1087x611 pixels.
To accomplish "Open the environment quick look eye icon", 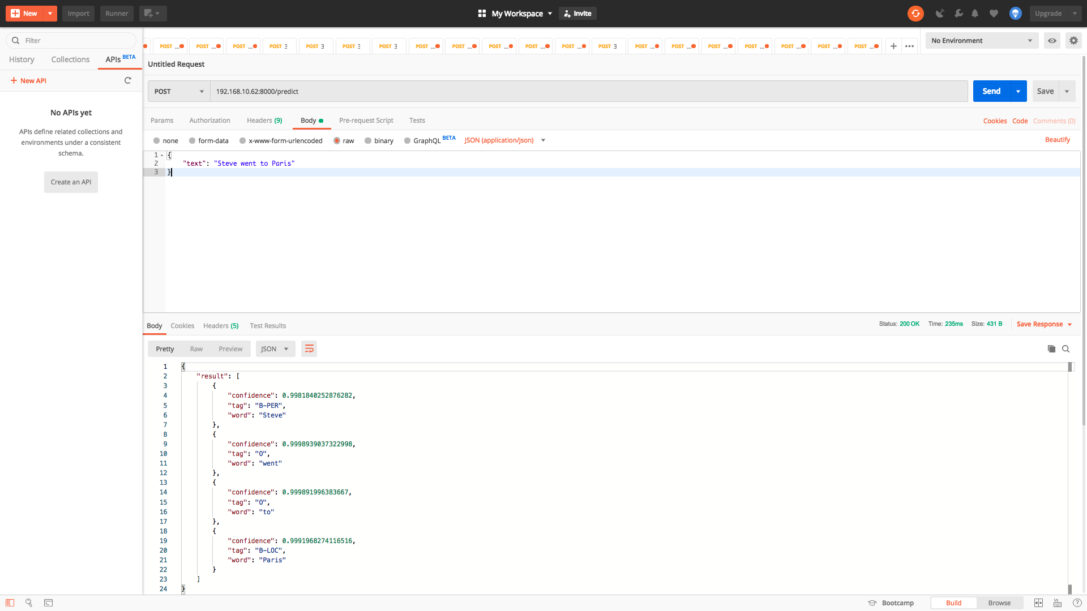I will click(1052, 41).
